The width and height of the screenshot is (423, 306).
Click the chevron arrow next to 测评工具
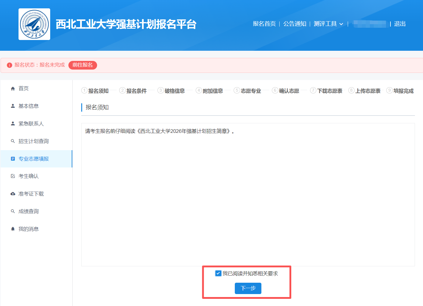click(341, 24)
